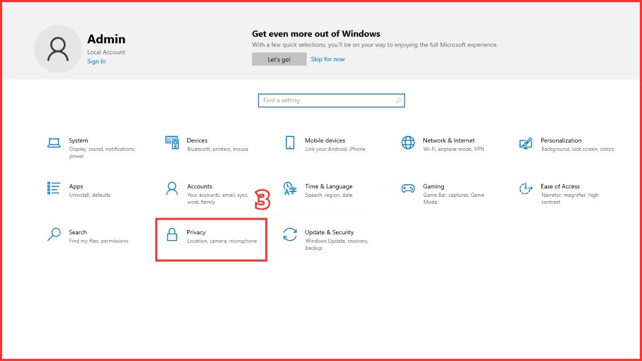
Task: Click the magnifier in the search box
Action: pyautogui.click(x=398, y=100)
